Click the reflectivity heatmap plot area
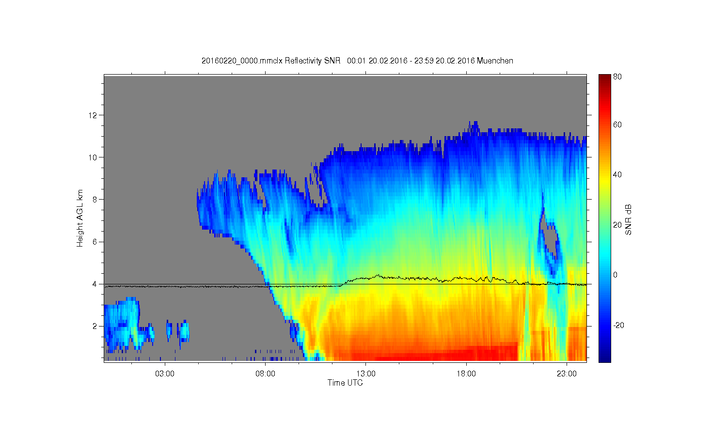Viewport: 727px width, 436px height. [345, 218]
